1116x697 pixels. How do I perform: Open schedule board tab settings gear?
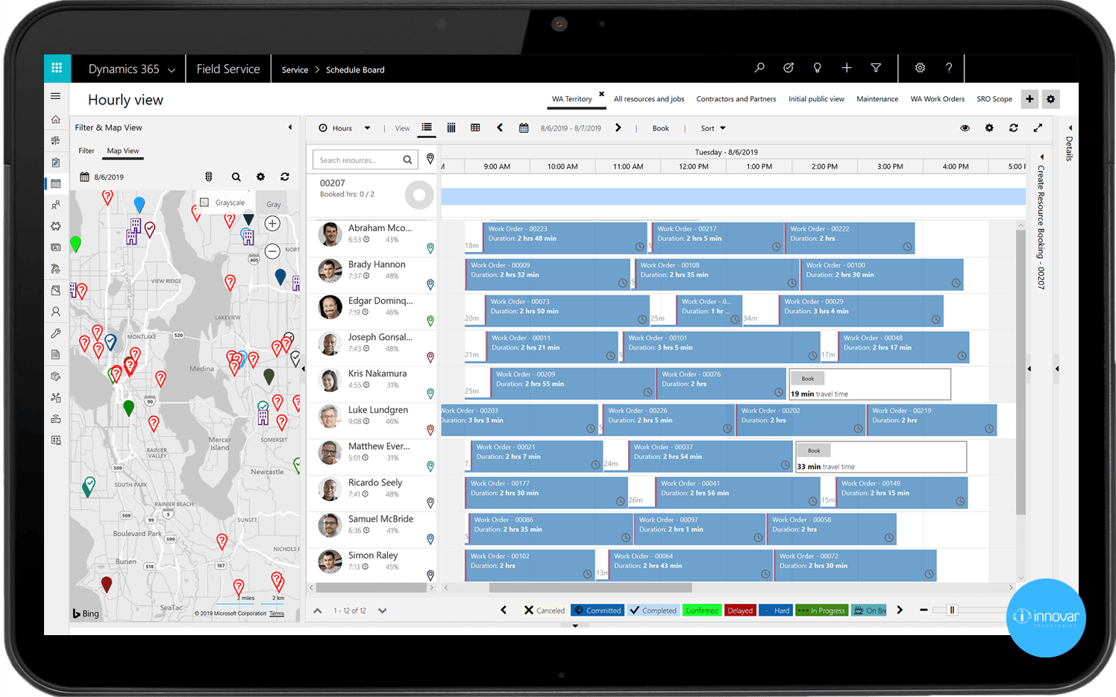[1050, 98]
